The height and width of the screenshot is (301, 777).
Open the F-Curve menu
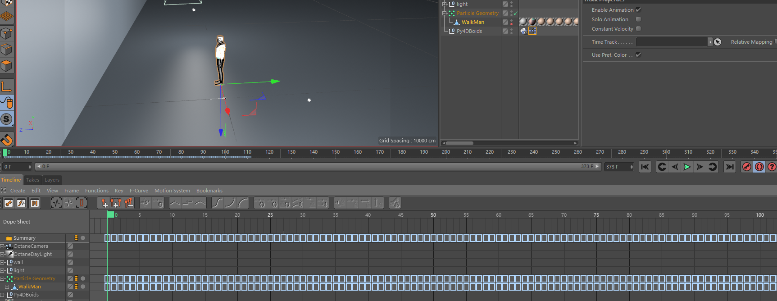[139, 191]
